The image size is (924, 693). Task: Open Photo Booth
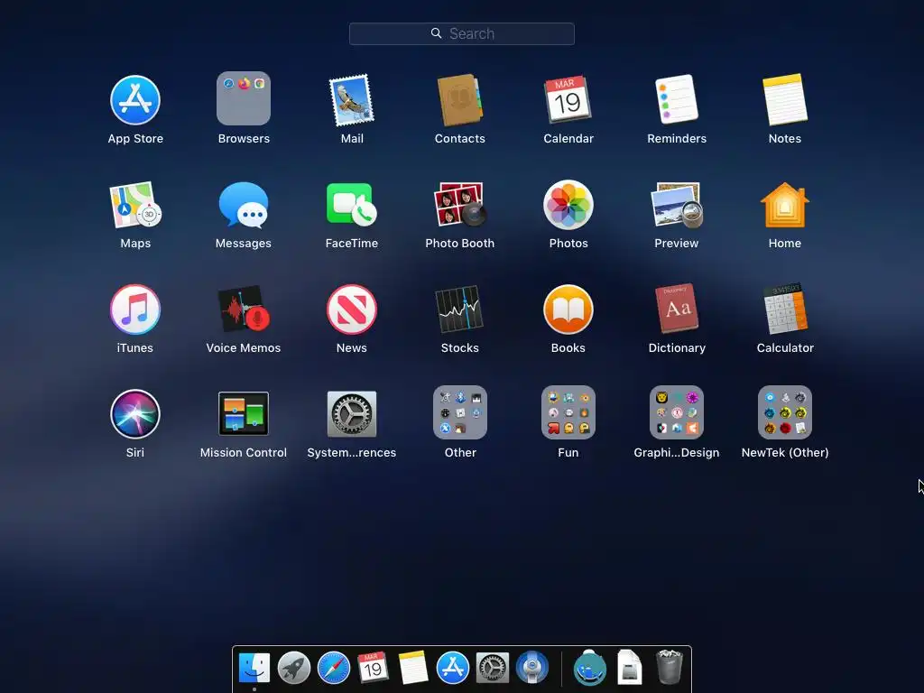459,205
